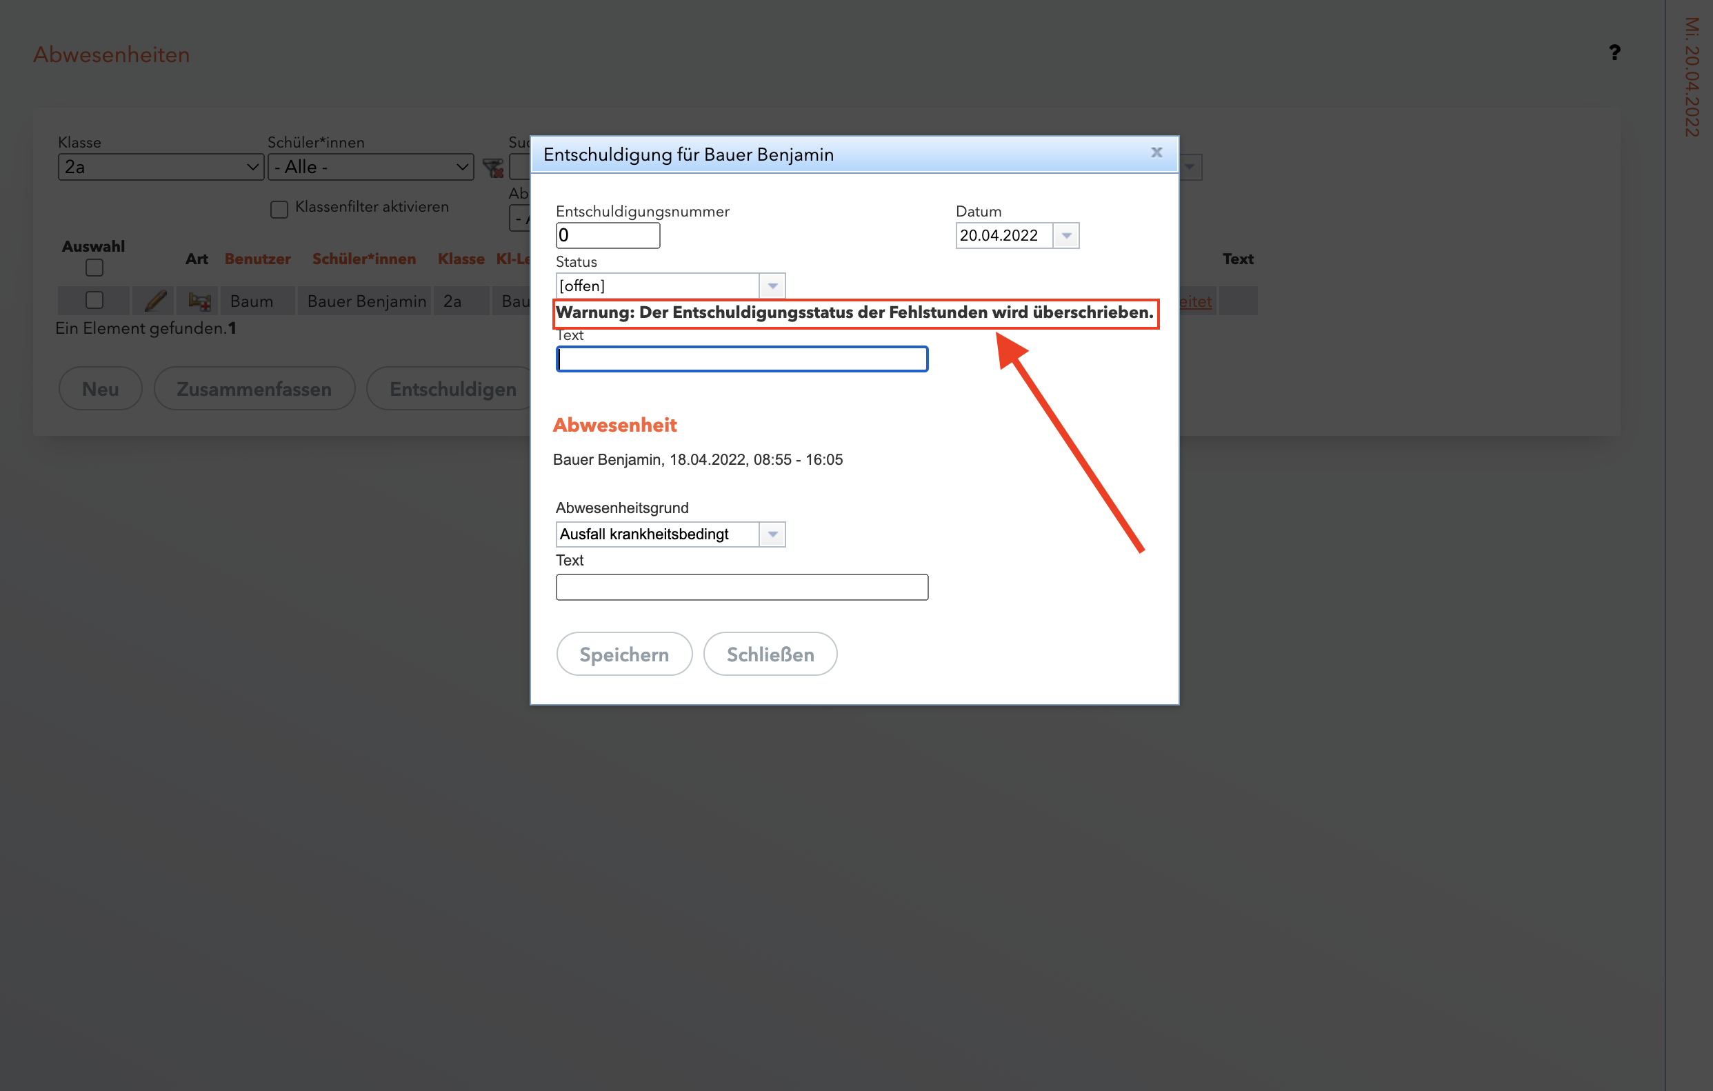Sort by Schüler*innen column header
1713x1091 pixels.
(363, 259)
